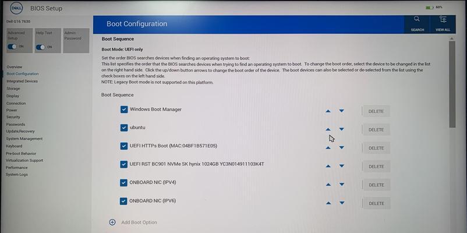Open System Logs section
This screenshot has width=467, height=233.
click(x=17, y=175)
